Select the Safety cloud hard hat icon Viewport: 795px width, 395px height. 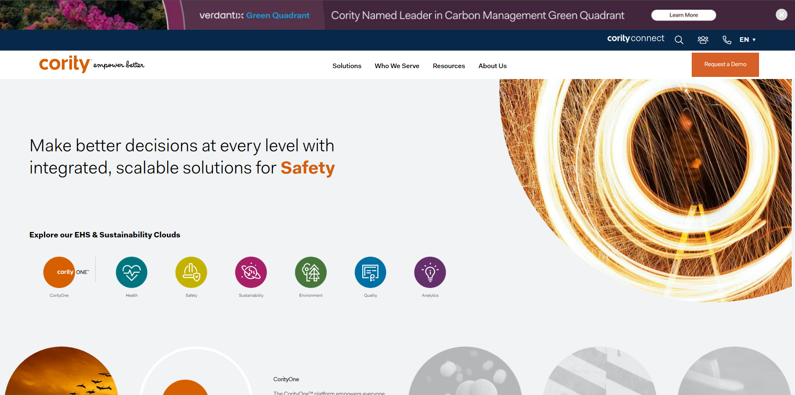coord(191,272)
